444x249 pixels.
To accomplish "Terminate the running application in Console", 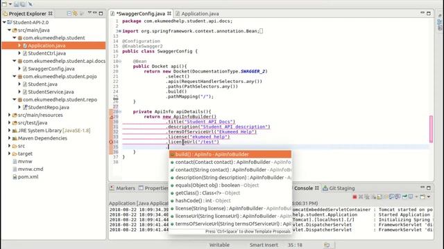I will [x=355, y=196].
